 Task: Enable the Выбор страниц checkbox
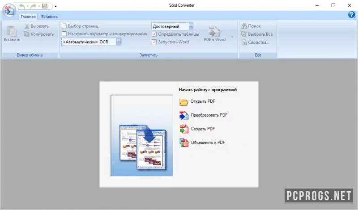coord(64,26)
